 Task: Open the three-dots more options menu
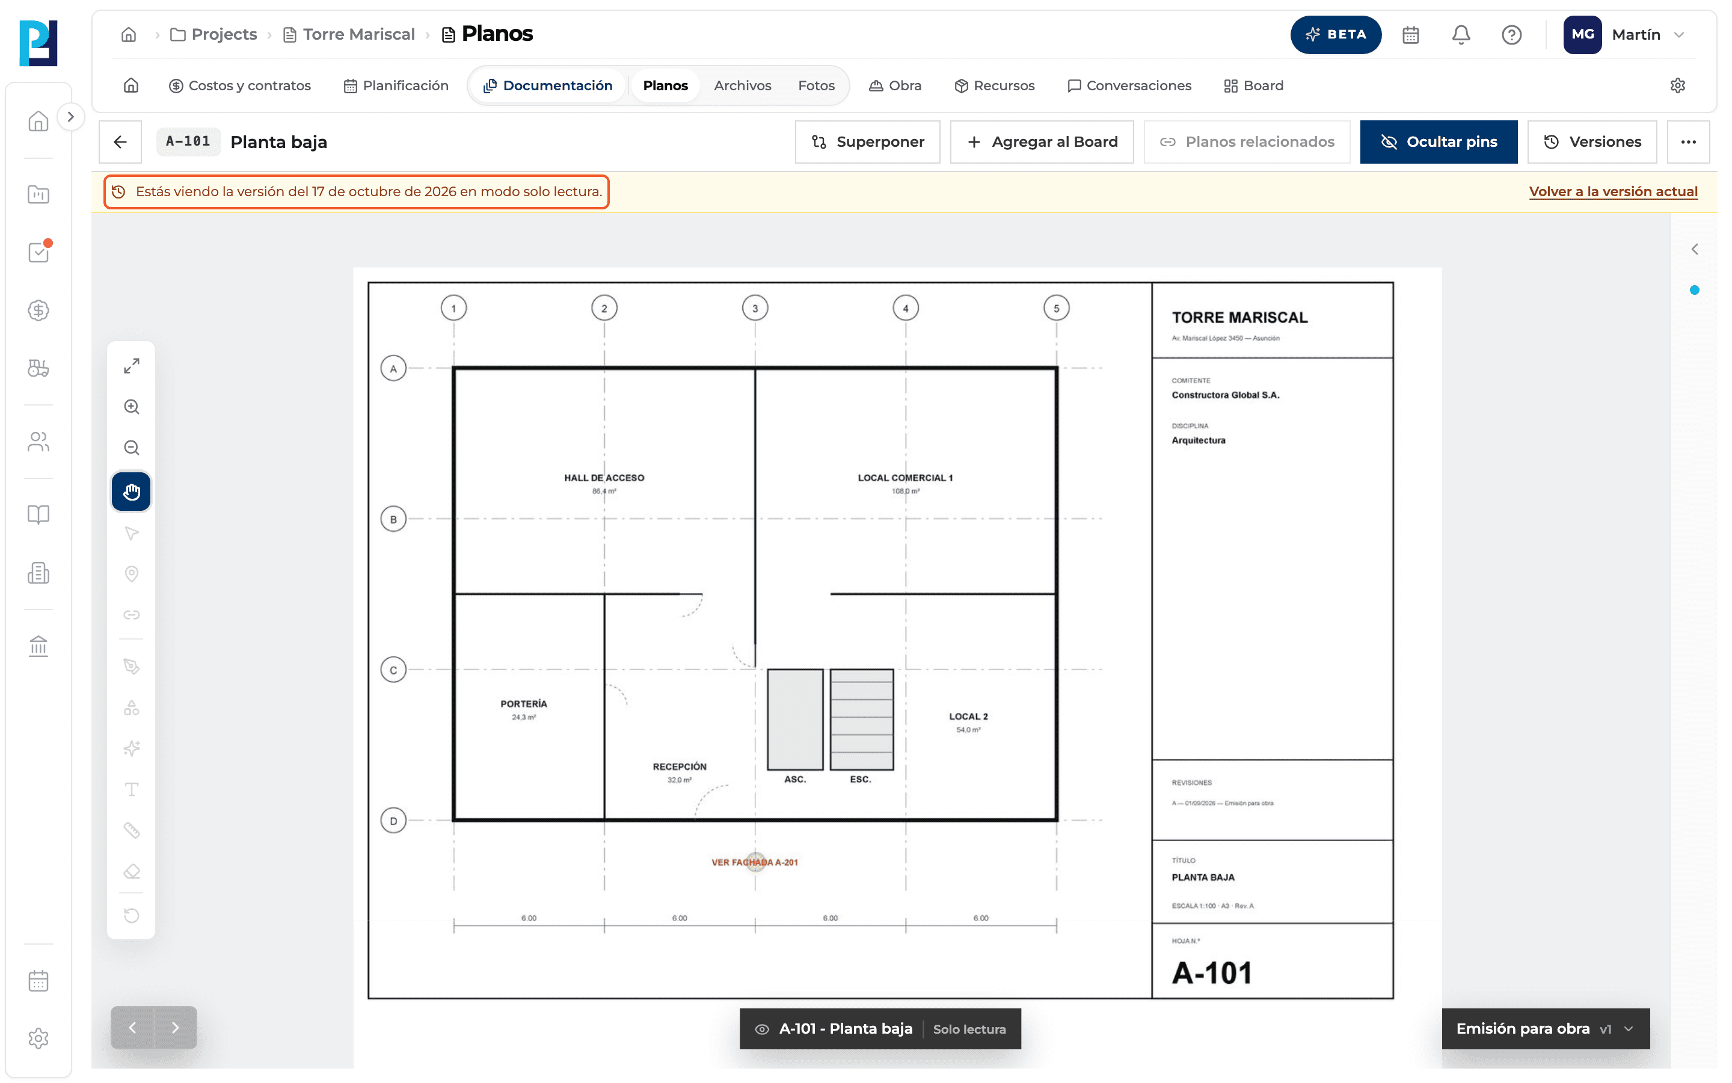click(x=1687, y=142)
